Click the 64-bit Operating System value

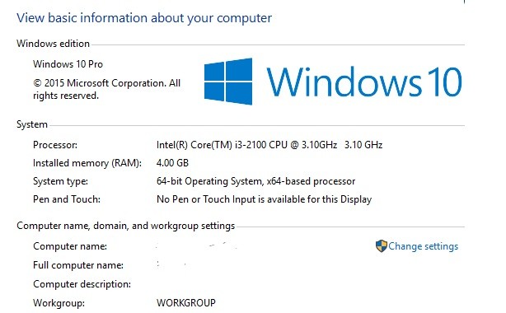pos(256,181)
